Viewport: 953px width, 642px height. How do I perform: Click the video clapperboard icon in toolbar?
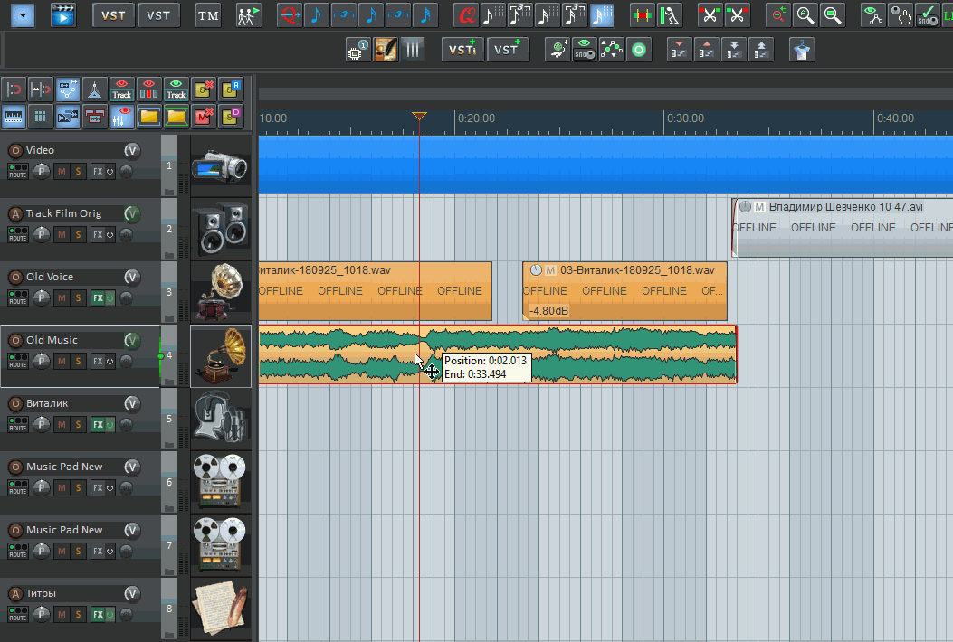pos(63,14)
